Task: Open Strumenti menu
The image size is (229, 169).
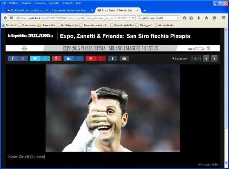Action: [x=67, y=3]
